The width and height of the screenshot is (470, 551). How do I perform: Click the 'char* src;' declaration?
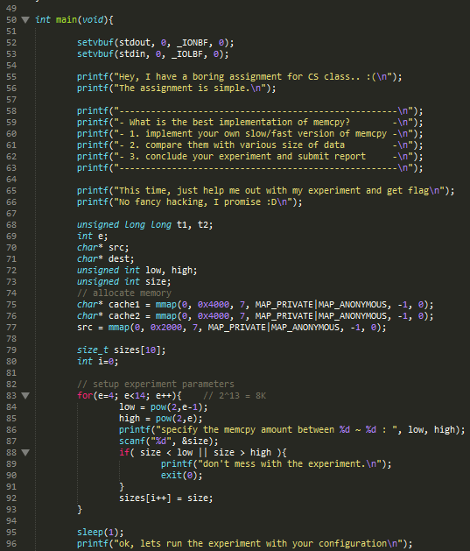coord(103,248)
